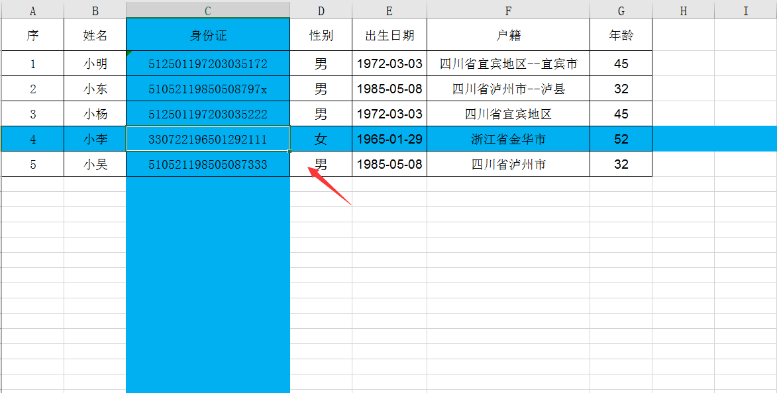This screenshot has height=393, width=777.
Task: Select column A header
Action: coord(32,11)
